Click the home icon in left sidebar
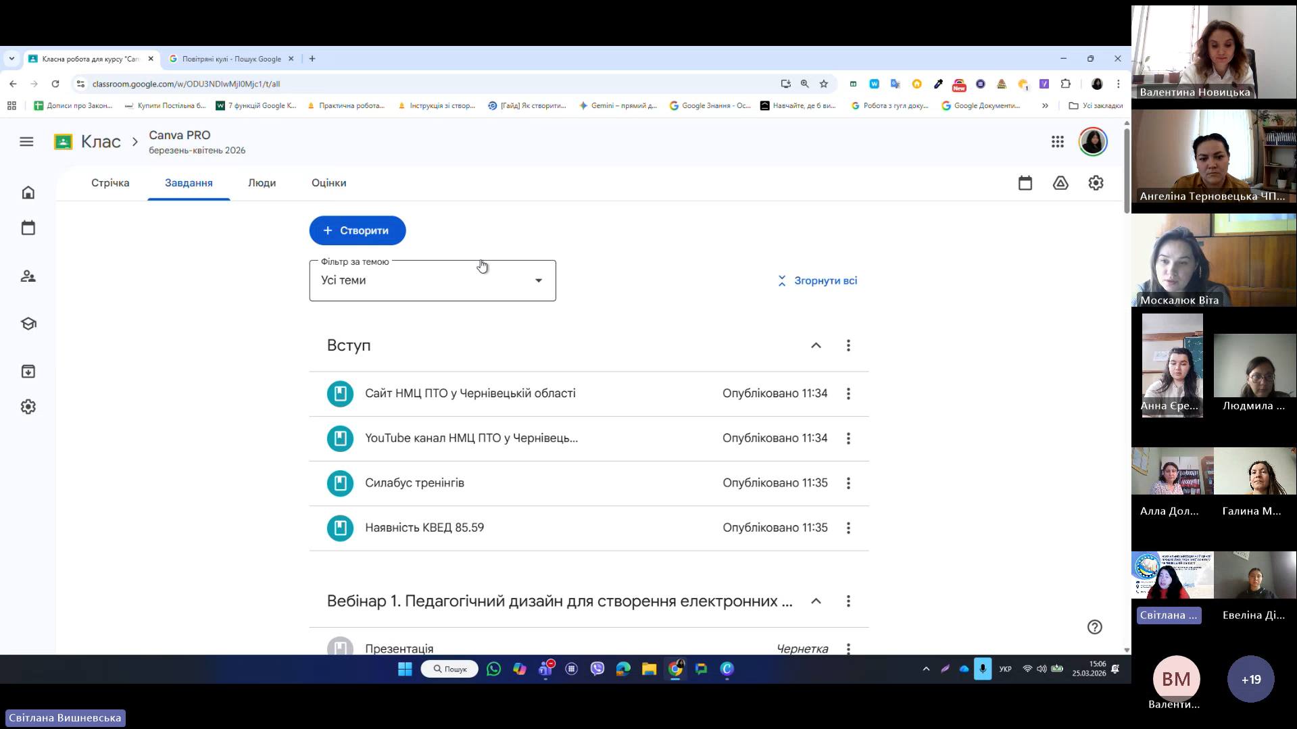1297x729 pixels. (28, 193)
